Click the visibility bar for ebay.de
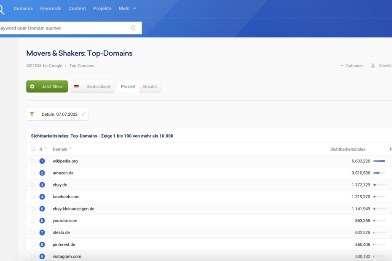The height and width of the screenshot is (261, 392). point(379,185)
